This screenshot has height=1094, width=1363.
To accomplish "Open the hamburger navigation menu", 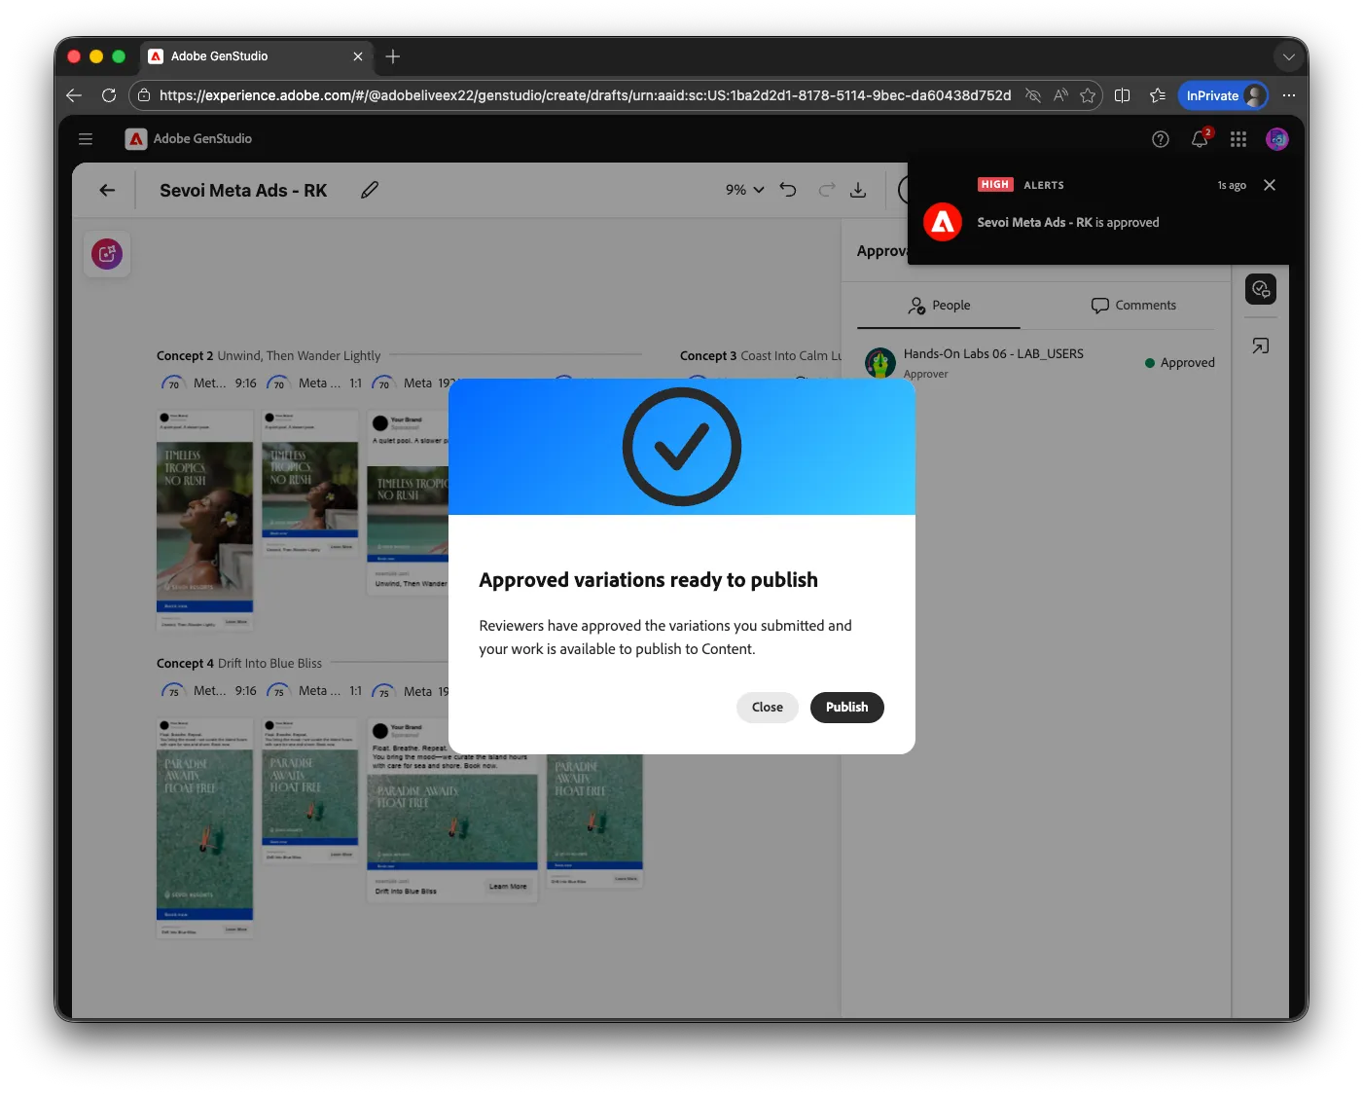I will 86,139.
